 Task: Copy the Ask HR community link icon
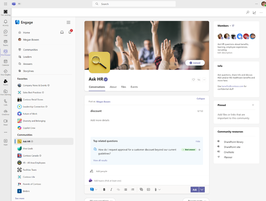[199, 80]
